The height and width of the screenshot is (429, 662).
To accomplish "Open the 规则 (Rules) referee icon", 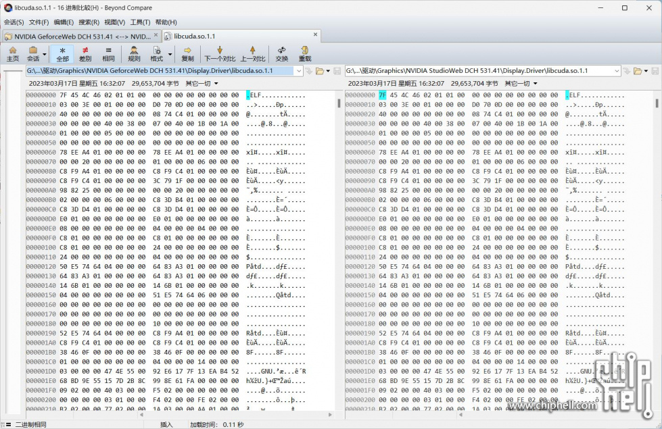I will click(x=134, y=54).
